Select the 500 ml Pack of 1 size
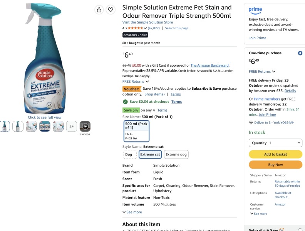The image size is (305, 231). click(137, 131)
